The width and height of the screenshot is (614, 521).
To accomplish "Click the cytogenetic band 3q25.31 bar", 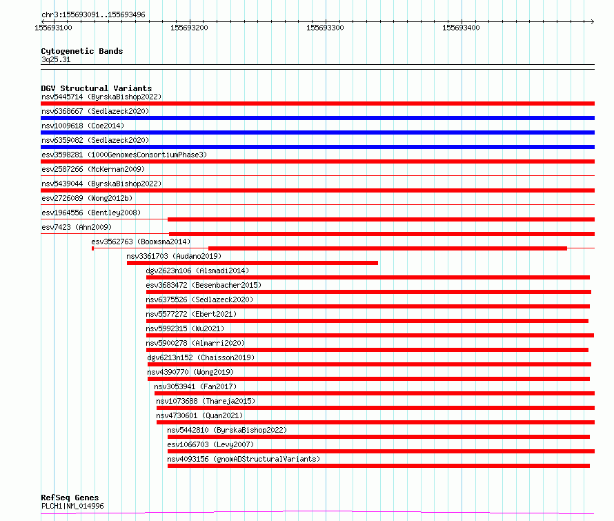I will 317,67.
